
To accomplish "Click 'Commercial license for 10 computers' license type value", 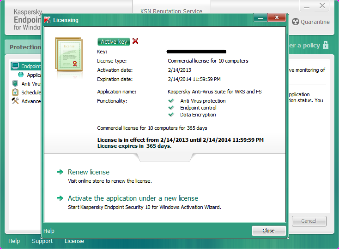I will [x=208, y=61].
